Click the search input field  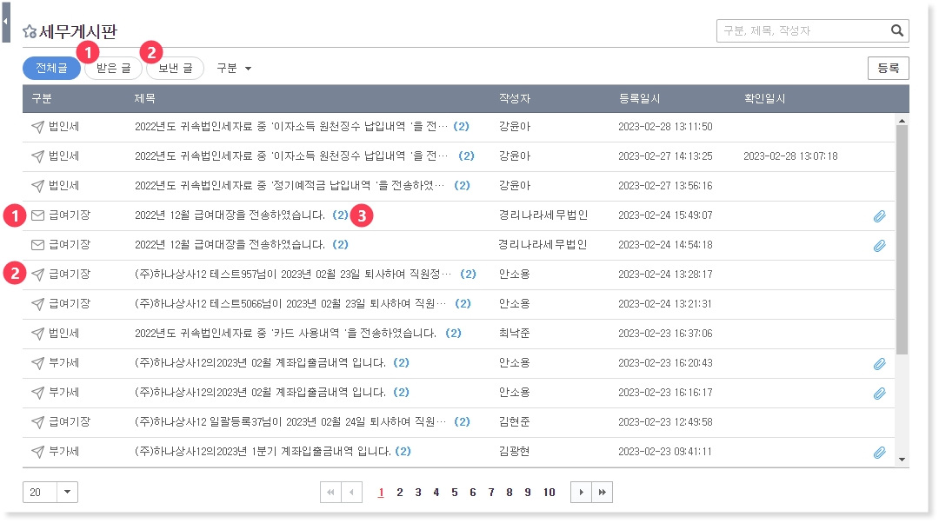point(802,31)
